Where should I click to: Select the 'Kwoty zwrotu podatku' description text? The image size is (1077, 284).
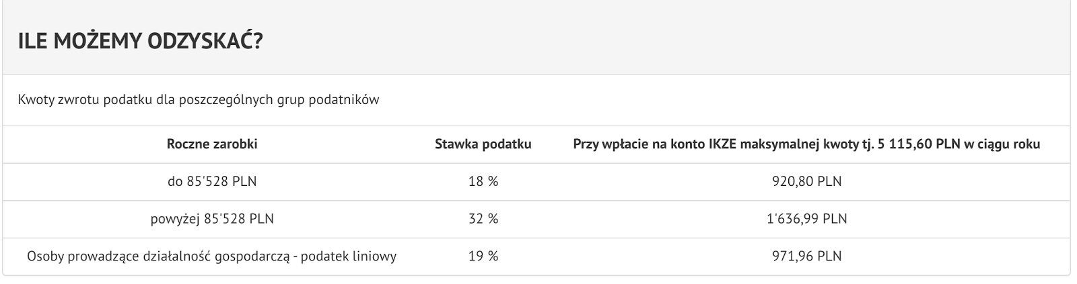[199, 100]
